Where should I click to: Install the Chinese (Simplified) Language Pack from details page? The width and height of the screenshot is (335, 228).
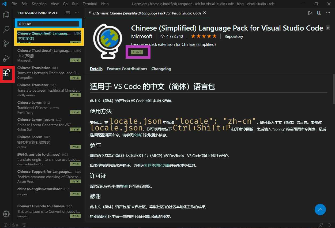[137, 52]
